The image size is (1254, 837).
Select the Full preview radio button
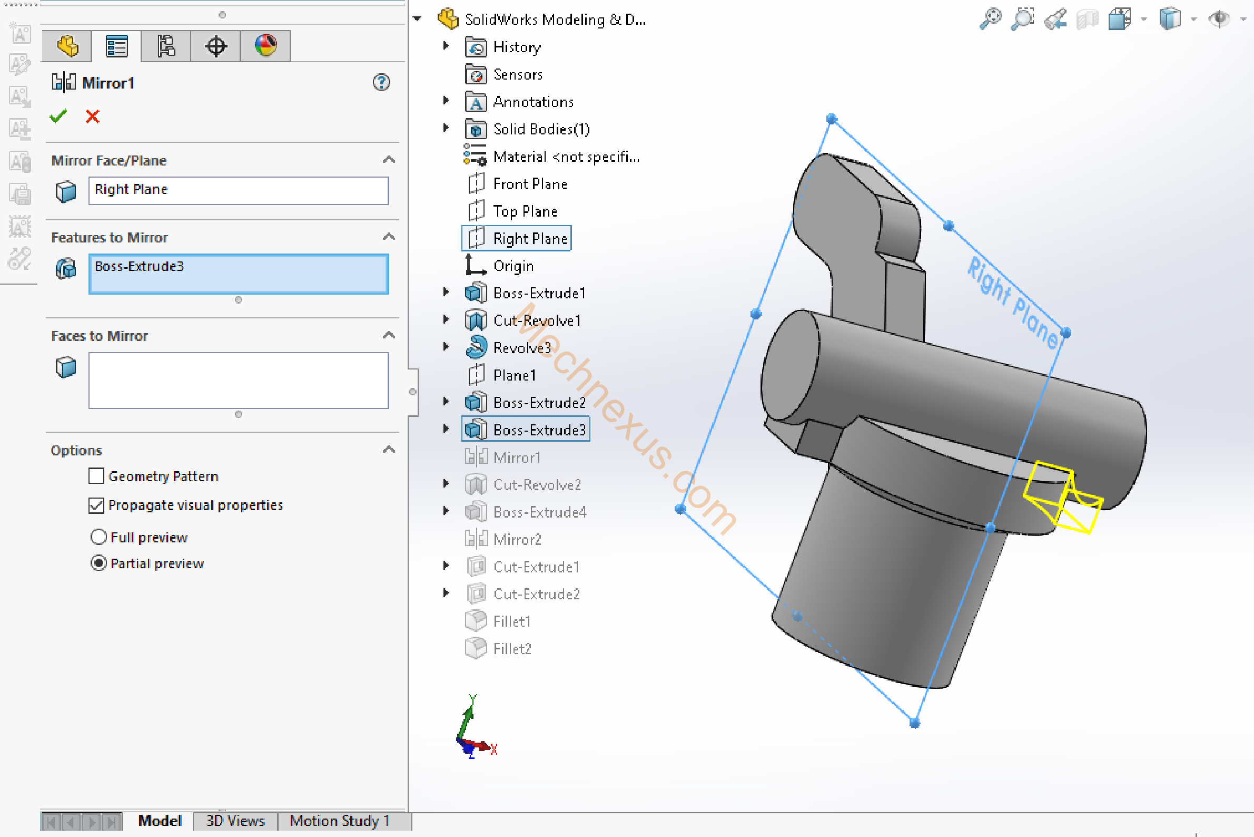point(98,537)
